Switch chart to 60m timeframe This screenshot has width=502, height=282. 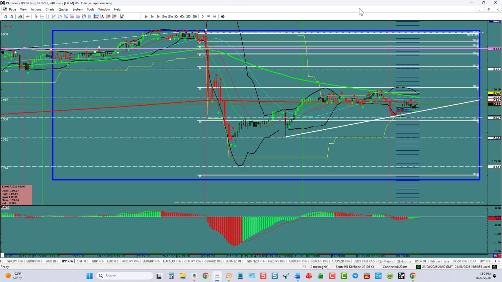click(182, 16)
